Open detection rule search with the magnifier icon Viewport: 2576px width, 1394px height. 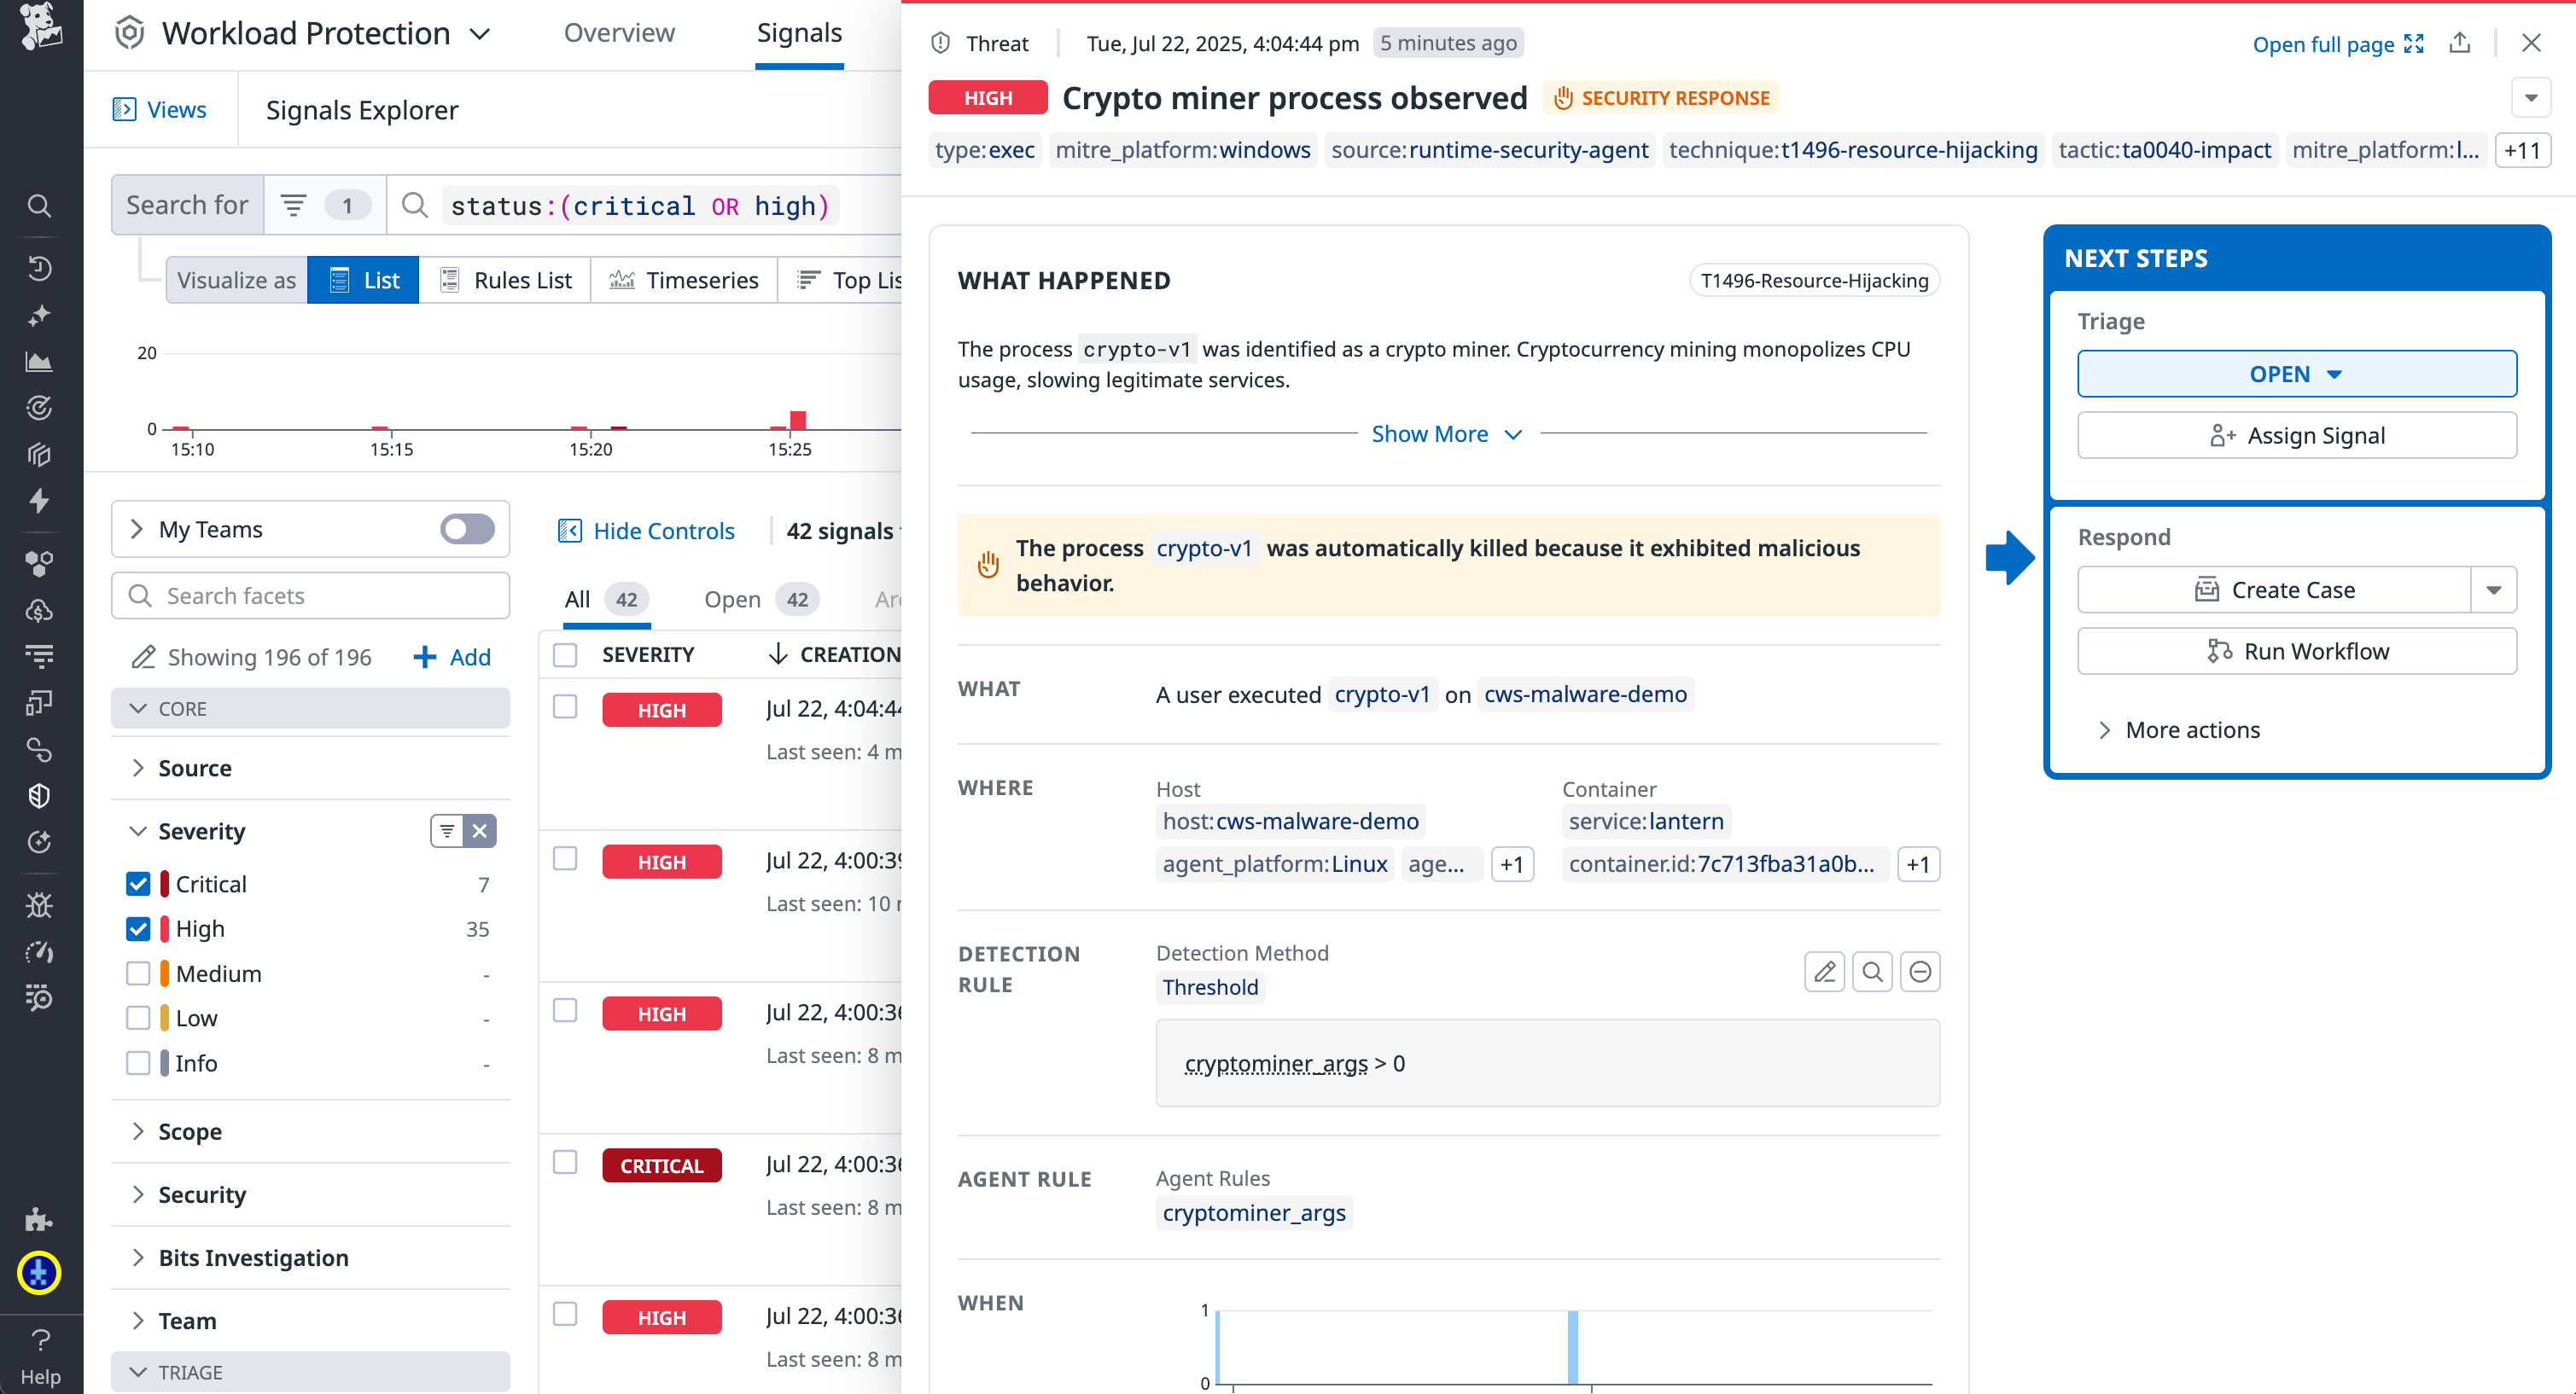pyautogui.click(x=1872, y=970)
